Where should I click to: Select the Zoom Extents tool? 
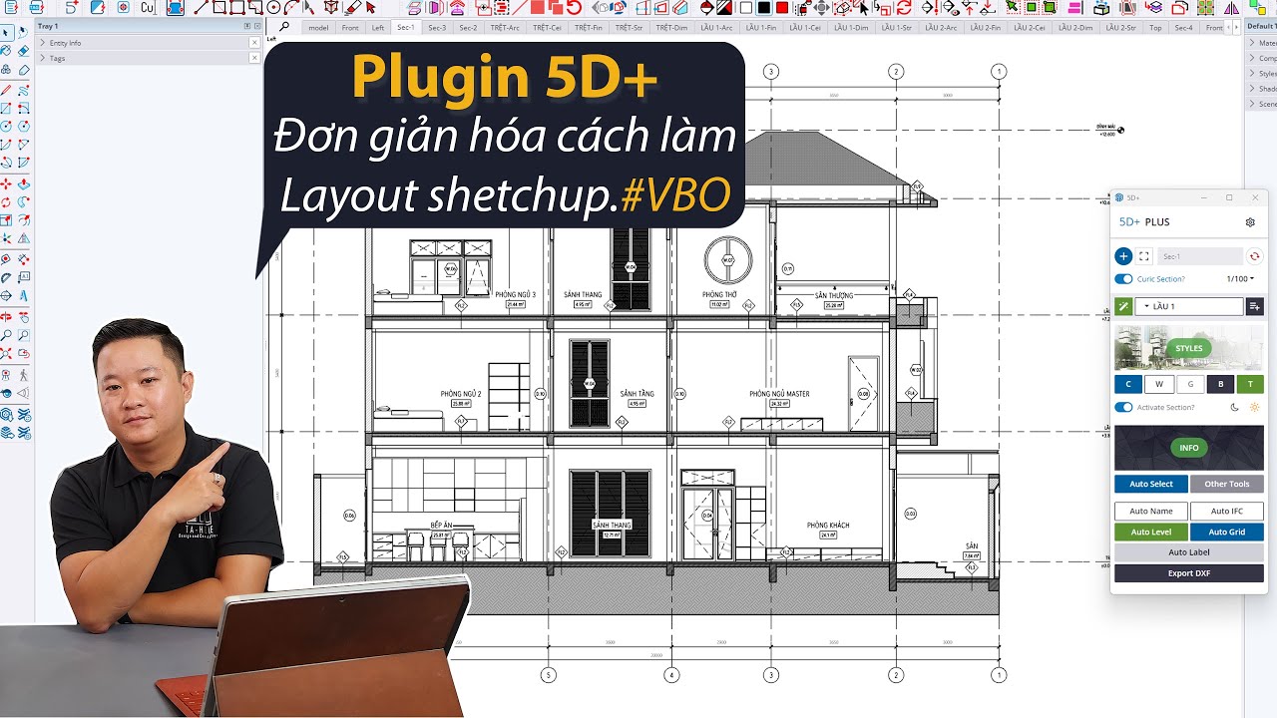(6, 356)
